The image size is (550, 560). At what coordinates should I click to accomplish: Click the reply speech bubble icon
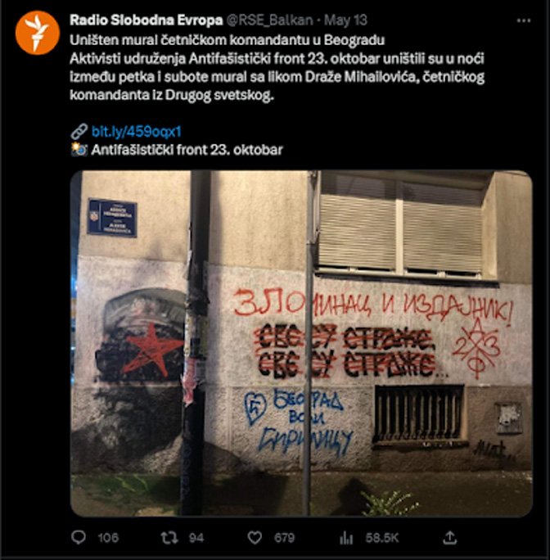pos(79,537)
